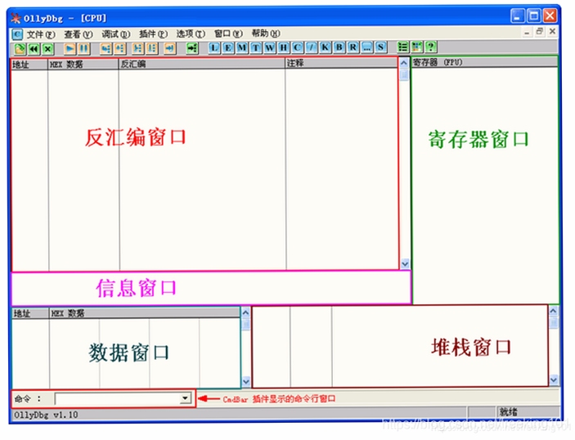Expand the 命令 command bar dropdown arrow
Viewport: 575px width, 440px height.
tap(185, 397)
